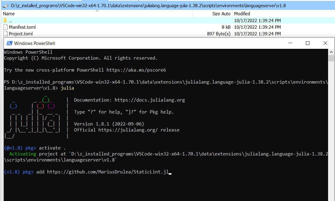
Task: Click the 'Windows PowerShell' window title
Action: click(35, 43)
